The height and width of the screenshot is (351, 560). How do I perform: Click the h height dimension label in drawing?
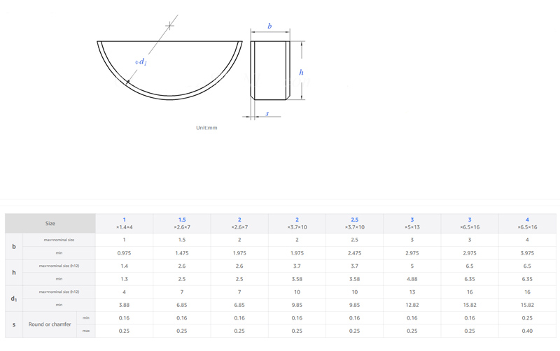tap(301, 72)
